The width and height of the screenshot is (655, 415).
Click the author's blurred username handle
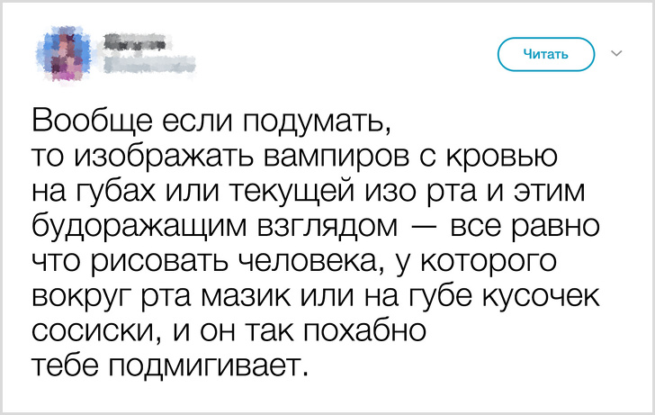pyautogui.click(x=148, y=62)
